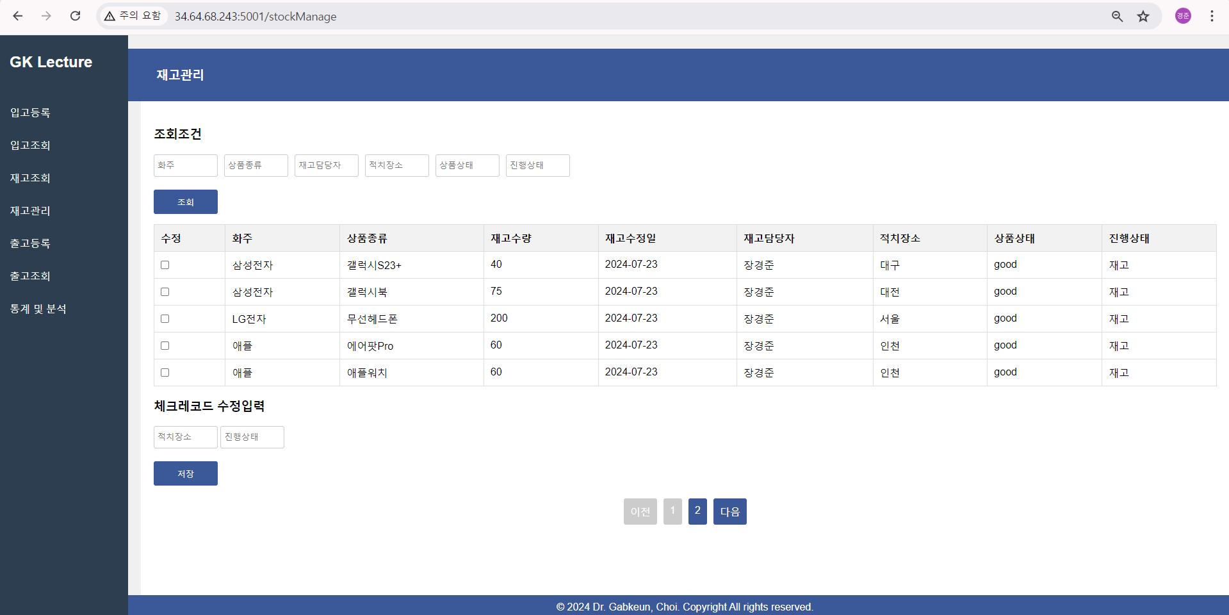Screen dimensions: 1229x615
Task: Go to 재고조회 sidebar item
Action: click(x=30, y=178)
